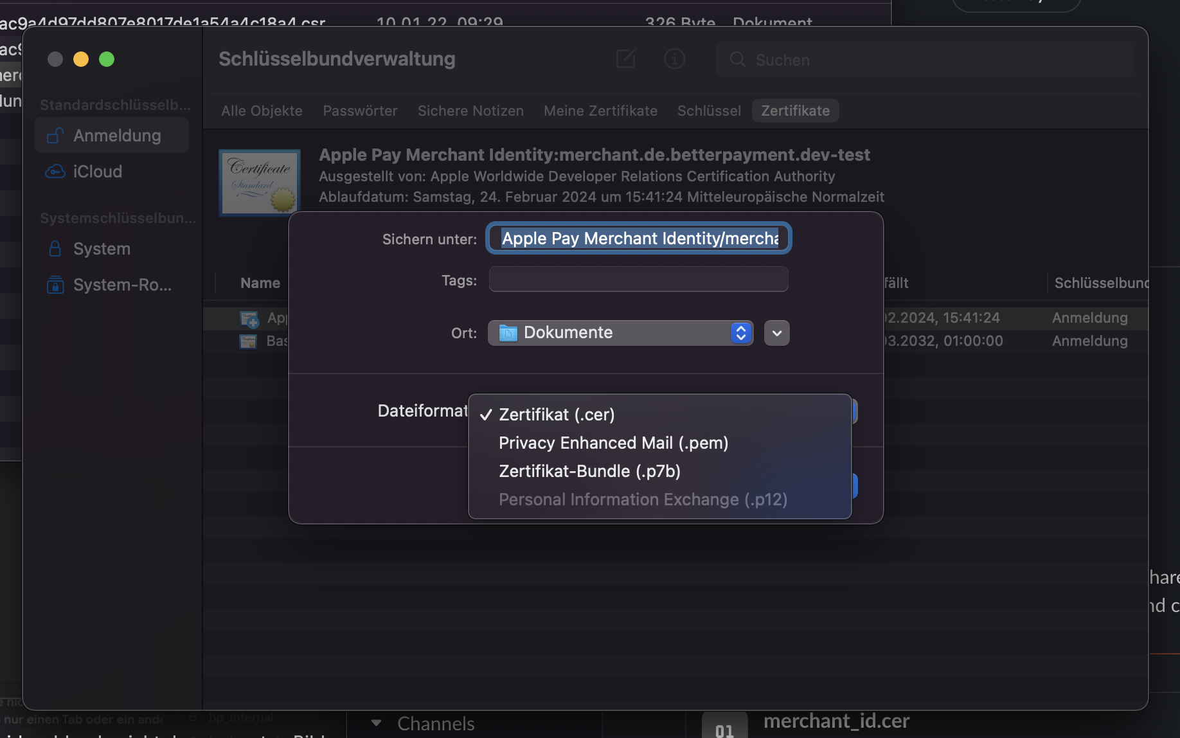Click the magnifier icon in the Suchen field
The height and width of the screenshot is (738, 1180).
[x=737, y=59]
